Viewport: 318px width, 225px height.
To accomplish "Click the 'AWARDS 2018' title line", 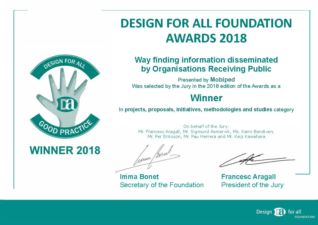I will click(x=206, y=38).
